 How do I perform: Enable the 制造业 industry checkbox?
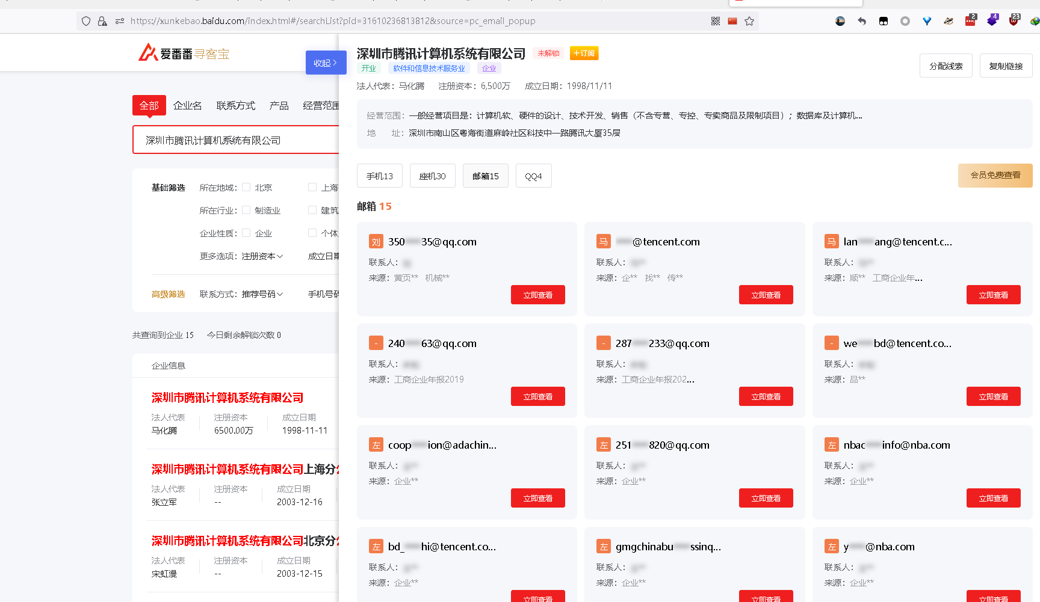click(246, 210)
